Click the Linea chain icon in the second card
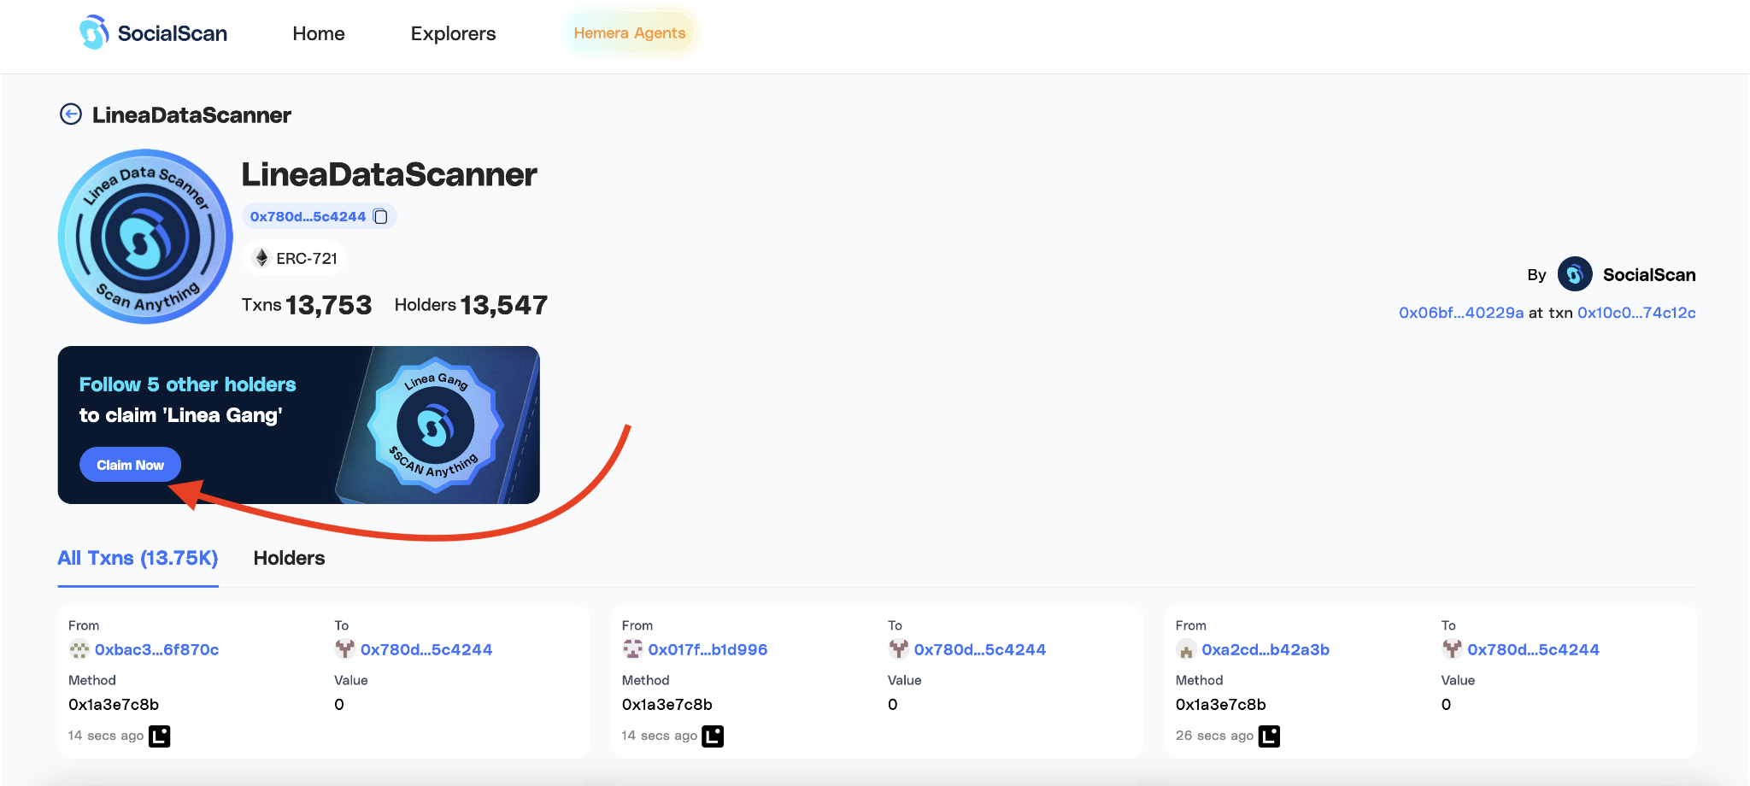 713,736
